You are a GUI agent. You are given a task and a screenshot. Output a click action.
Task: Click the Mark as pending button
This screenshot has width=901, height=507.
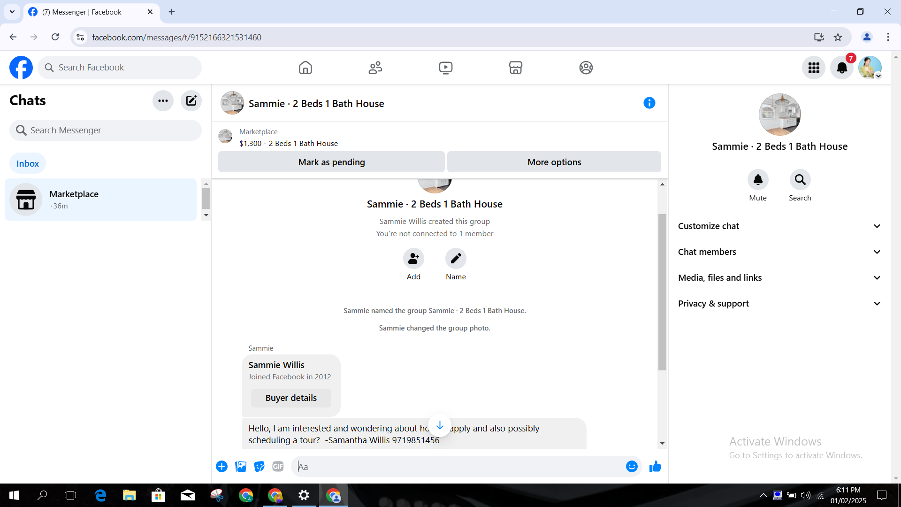pos(331,162)
